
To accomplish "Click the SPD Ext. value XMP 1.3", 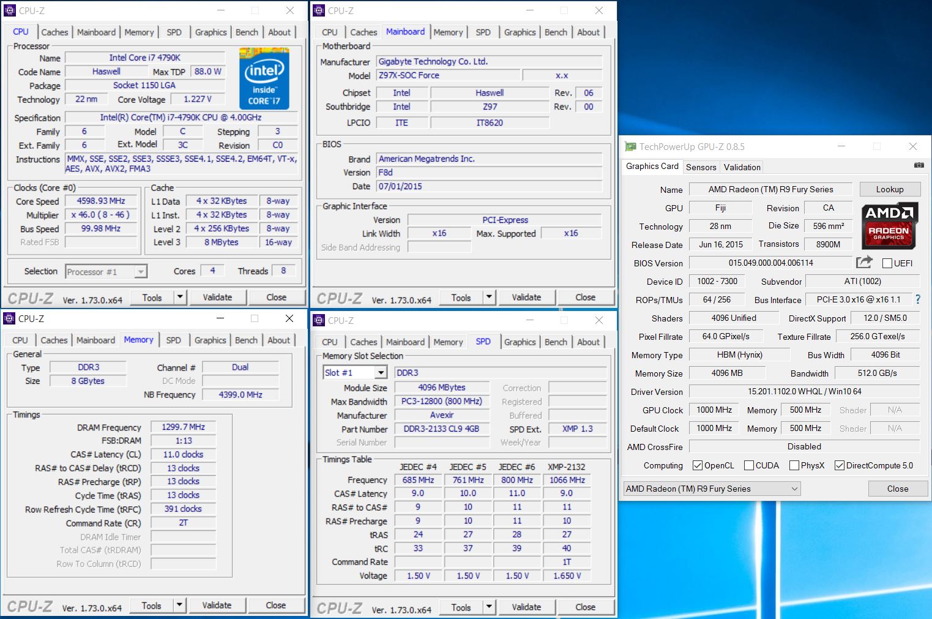I will point(577,429).
